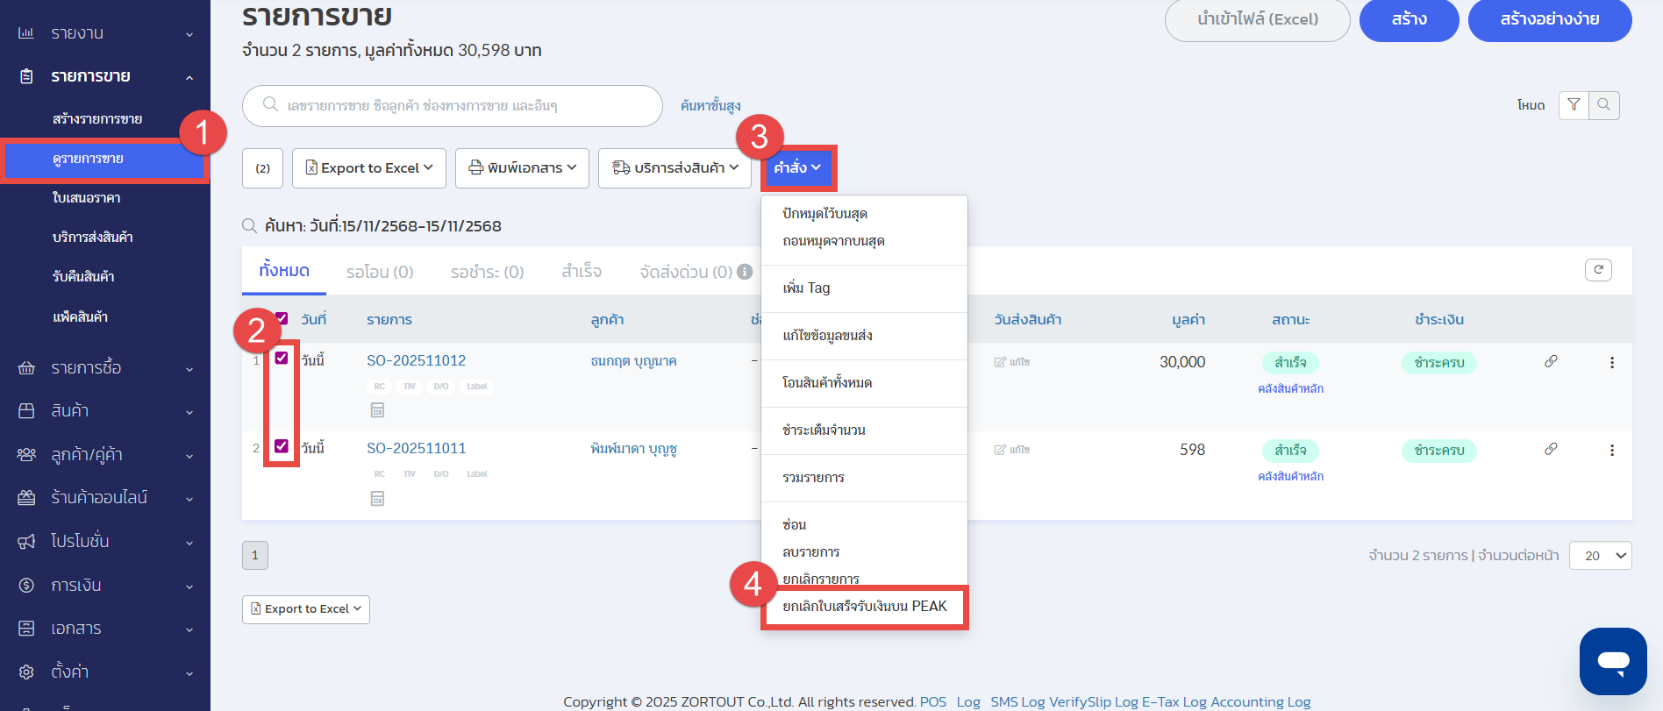Toggle the select-all checkbox in table header

[282, 318]
